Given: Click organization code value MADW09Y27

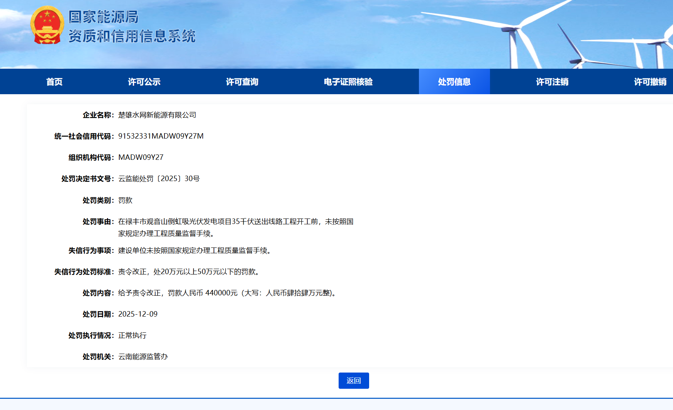Looking at the screenshot, I should tap(141, 158).
